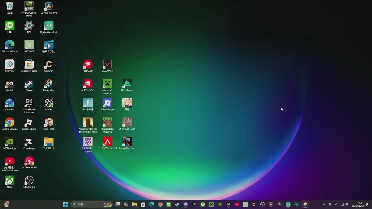The width and height of the screenshot is (372, 209).
Task: Select the MineyMap desktop icon
Action: coord(49,85)
